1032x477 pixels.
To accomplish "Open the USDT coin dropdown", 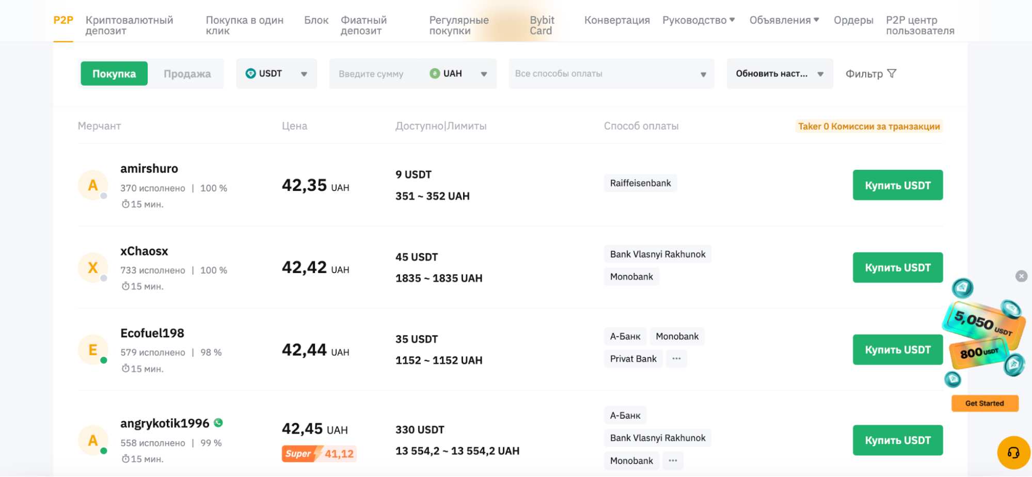I will (277, 74).
